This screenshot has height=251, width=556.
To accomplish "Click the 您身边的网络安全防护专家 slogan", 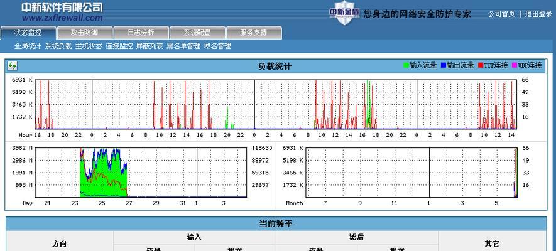I will point(417,14).
